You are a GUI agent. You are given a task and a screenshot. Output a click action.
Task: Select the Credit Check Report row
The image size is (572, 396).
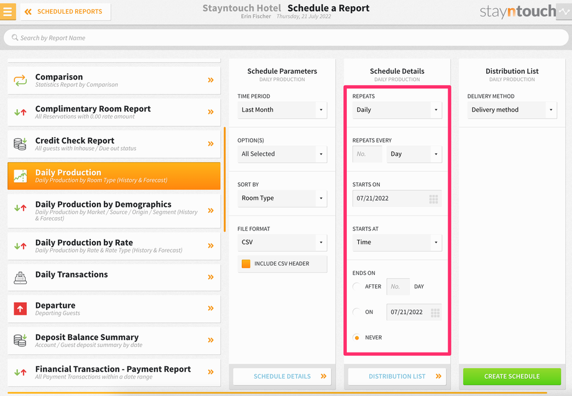114,144
